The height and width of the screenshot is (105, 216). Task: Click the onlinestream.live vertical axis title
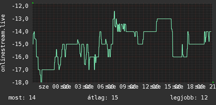click(3, 43)
